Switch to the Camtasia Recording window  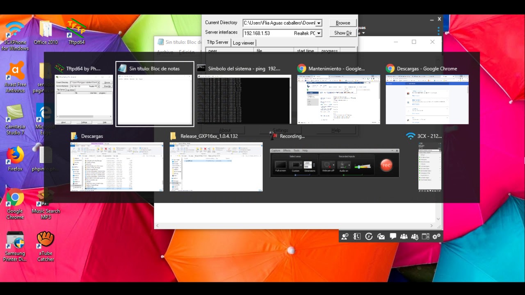pos(334,163)
